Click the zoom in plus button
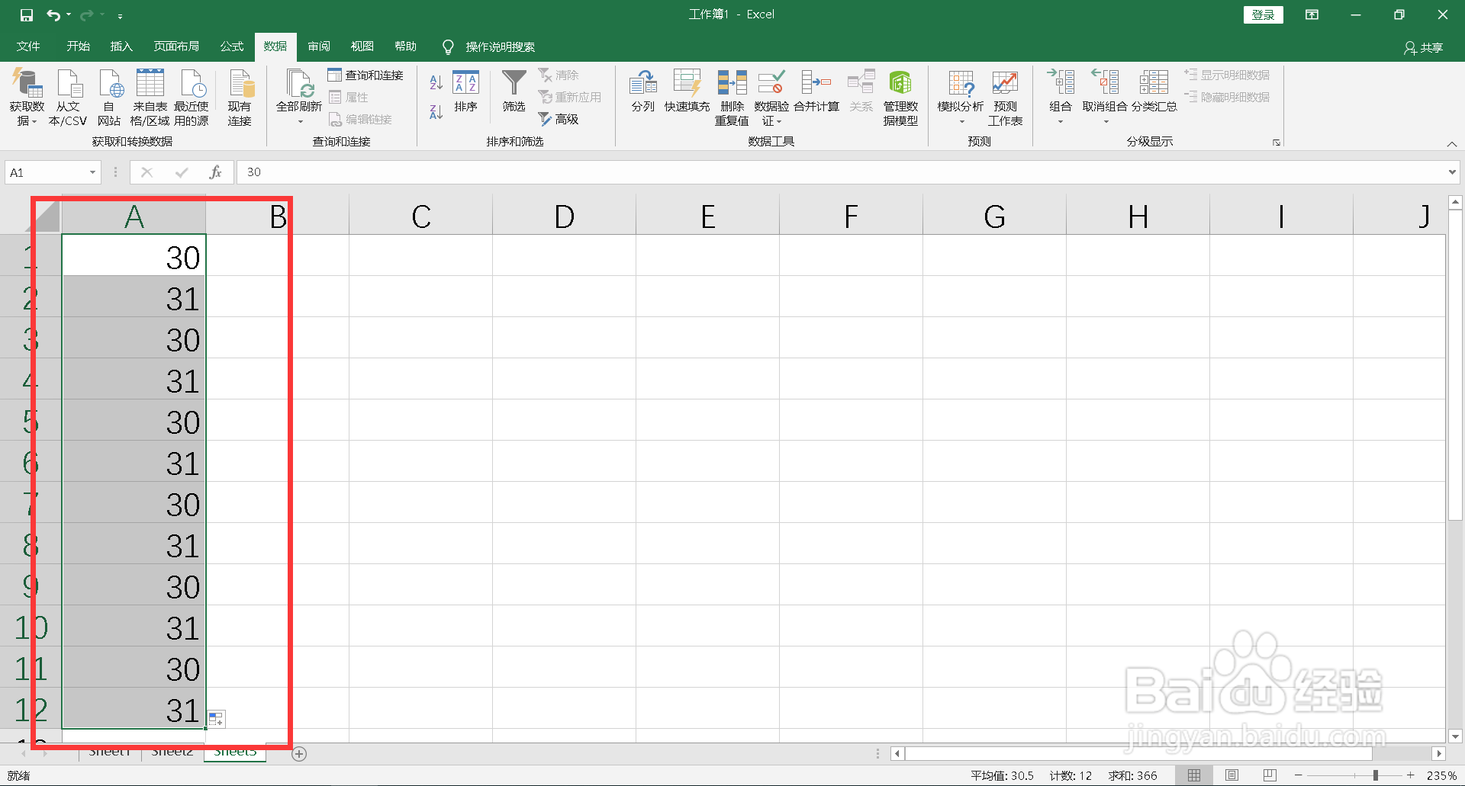 coord(1411,775)
